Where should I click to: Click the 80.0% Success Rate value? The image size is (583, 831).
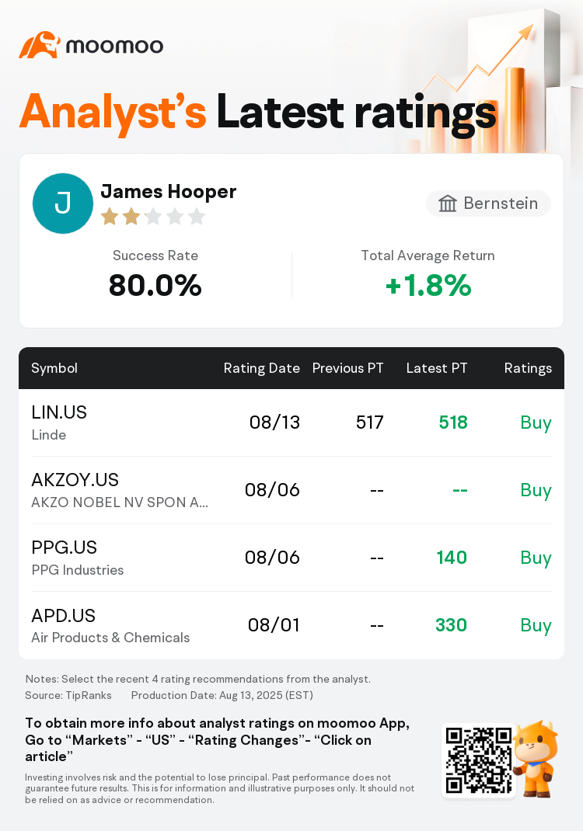(155, 285)
